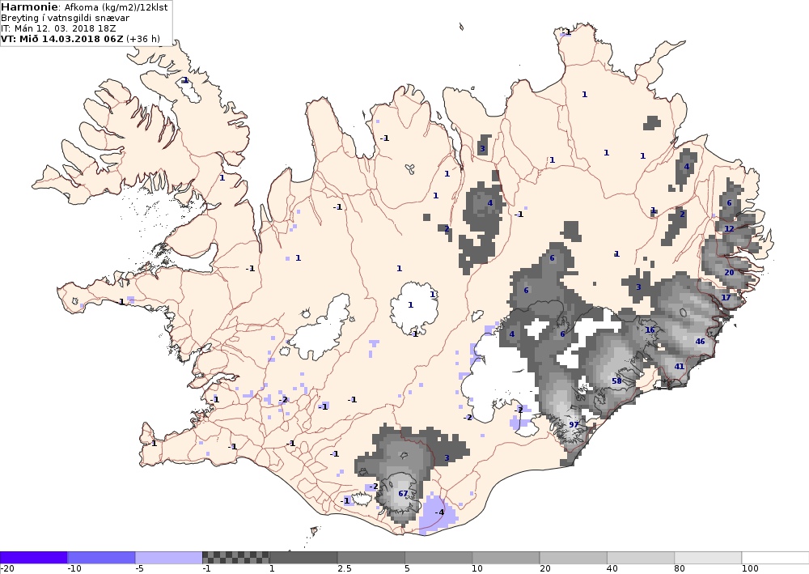
Task: Click the legend tick label '40'
Action: tap(612, 569)
